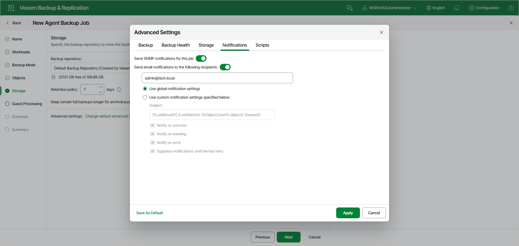Click the Objects step checkmark icon
The width and height of the screenshot is (519, 246).
(7, 78)
